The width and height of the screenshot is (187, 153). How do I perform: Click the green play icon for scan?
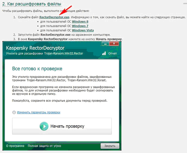(x=44, y=126)
